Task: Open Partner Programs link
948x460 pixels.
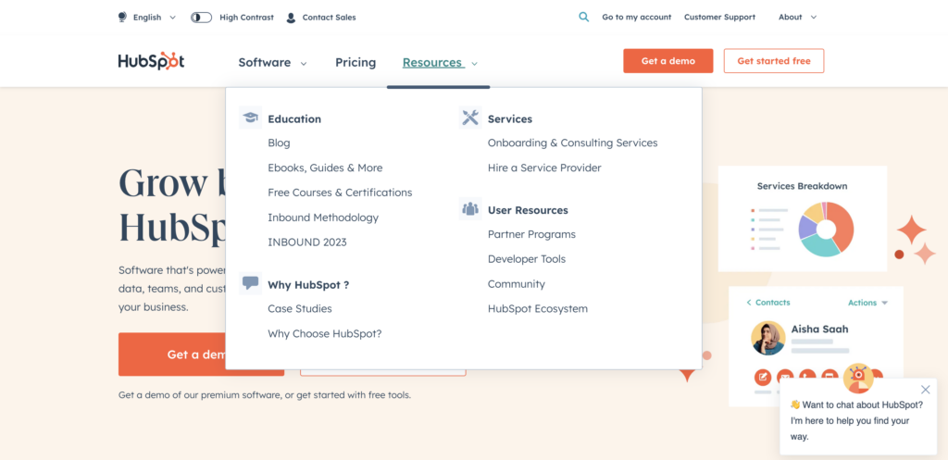Action: click(531, 234)
